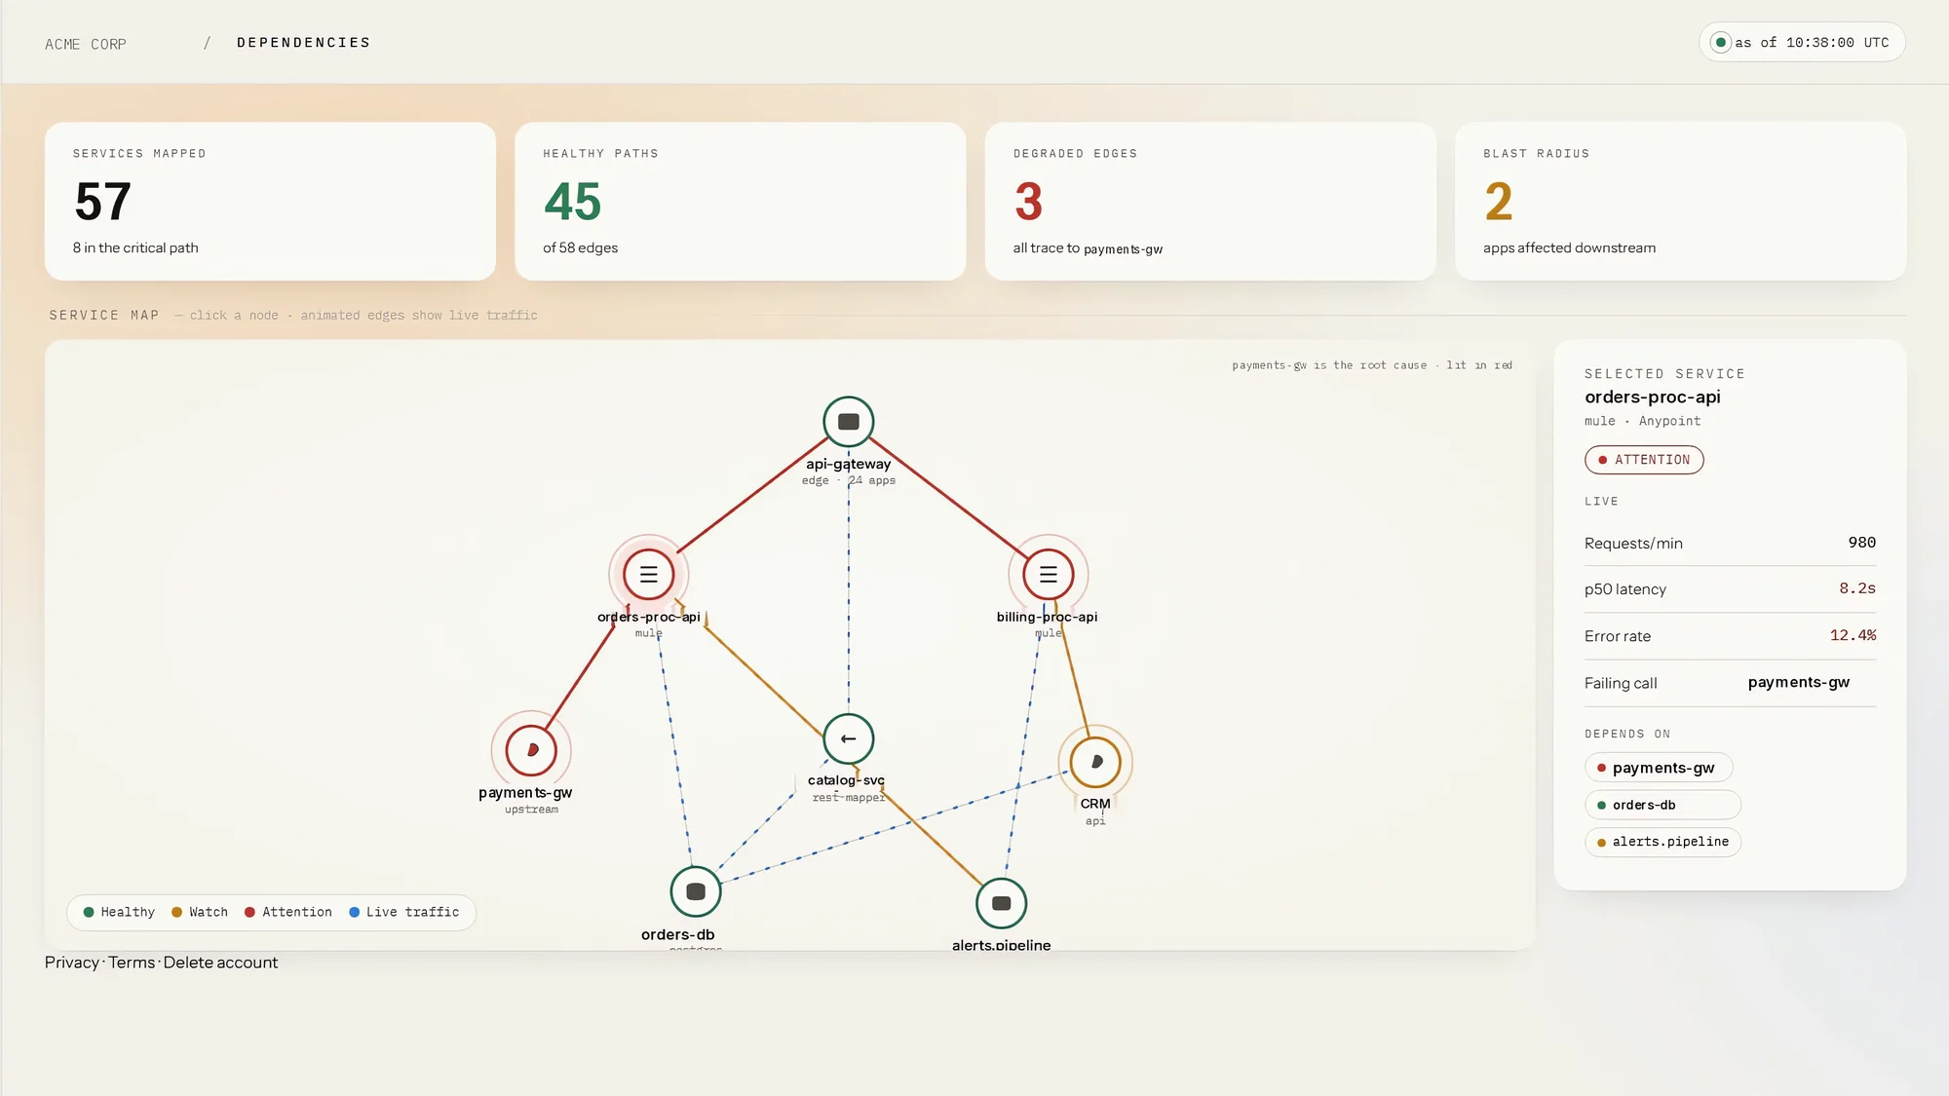This screenshot has width=1949, height=1096.
Task: Select the billing-proc-api node icon
Action: pos(1048,575)
